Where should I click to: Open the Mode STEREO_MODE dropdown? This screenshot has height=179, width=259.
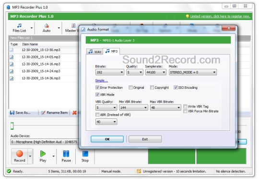point(193,73)
